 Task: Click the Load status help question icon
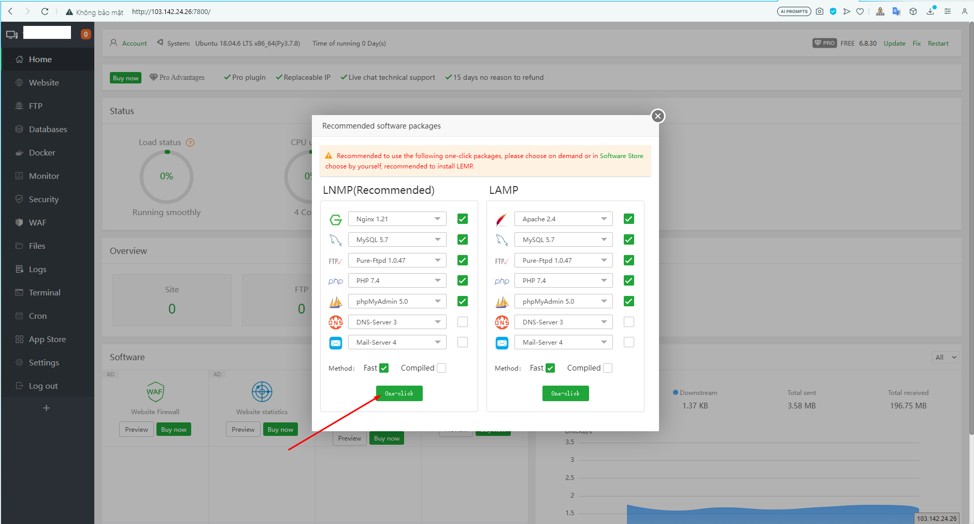[190, 143]
